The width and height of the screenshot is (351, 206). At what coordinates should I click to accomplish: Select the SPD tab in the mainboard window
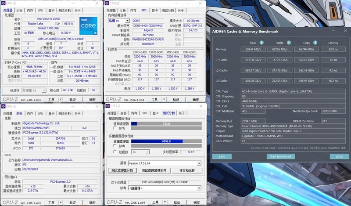40,113
